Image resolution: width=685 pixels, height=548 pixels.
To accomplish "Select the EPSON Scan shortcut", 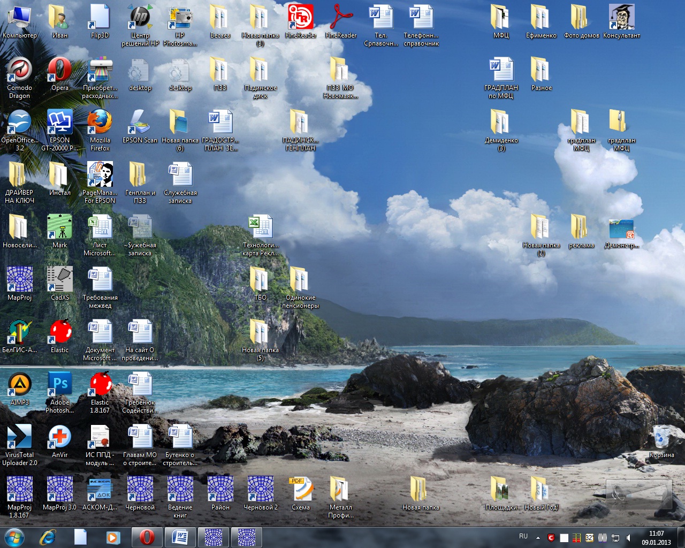I will [x=140, y=123].
